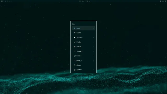The height and width of the screenshot is (94, 167).
Task: Open the System menu entry
Action: coord(83,70)
